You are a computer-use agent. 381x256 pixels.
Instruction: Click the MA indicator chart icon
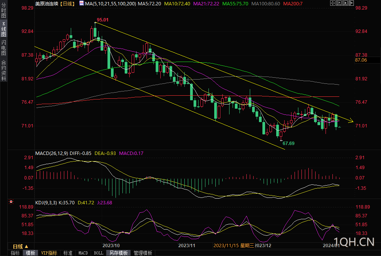81,3
